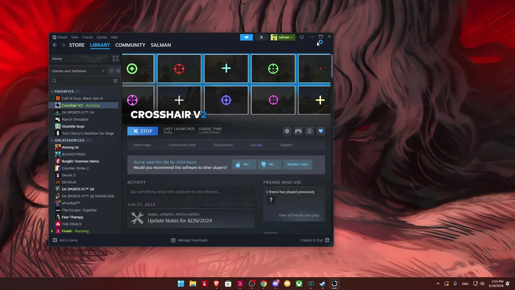The height and width of the screenshot is (290, 515).
Task: Open the SALMAN profile tab
Action: [x=161, y=45]
